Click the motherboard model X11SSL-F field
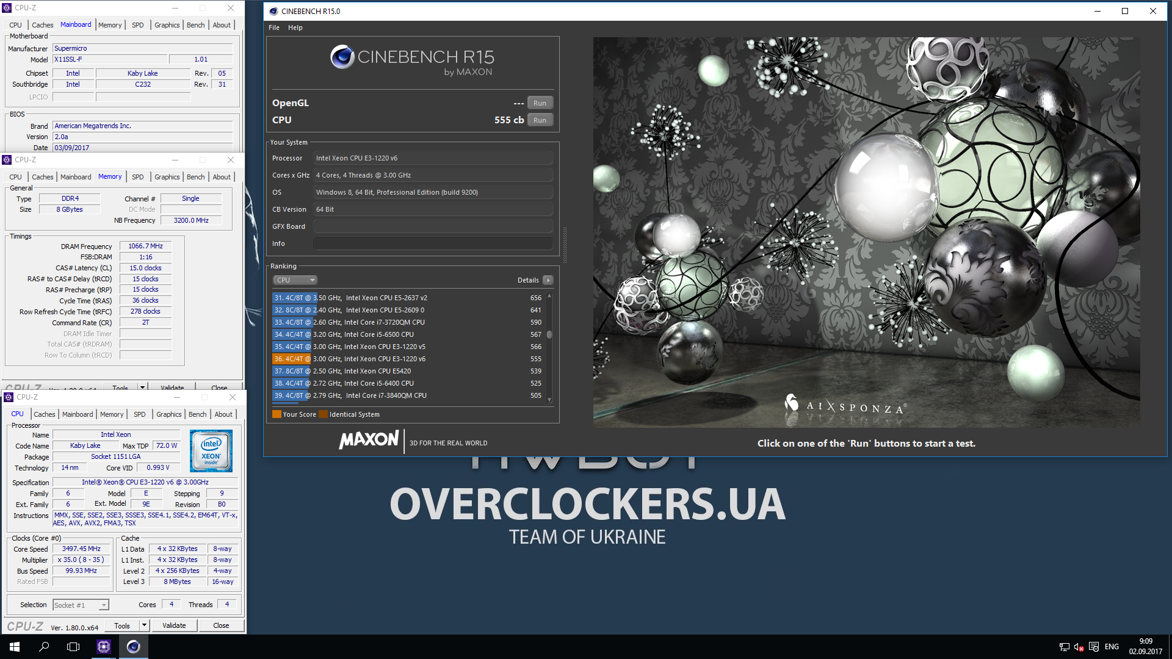This screenshot has width=1172, height=659. 109,59
